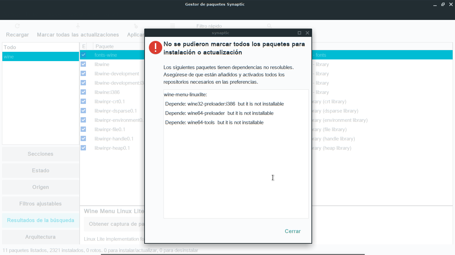Open the Secciones filter panel
This screenshot has width=455, height=255.
[41, 154]
